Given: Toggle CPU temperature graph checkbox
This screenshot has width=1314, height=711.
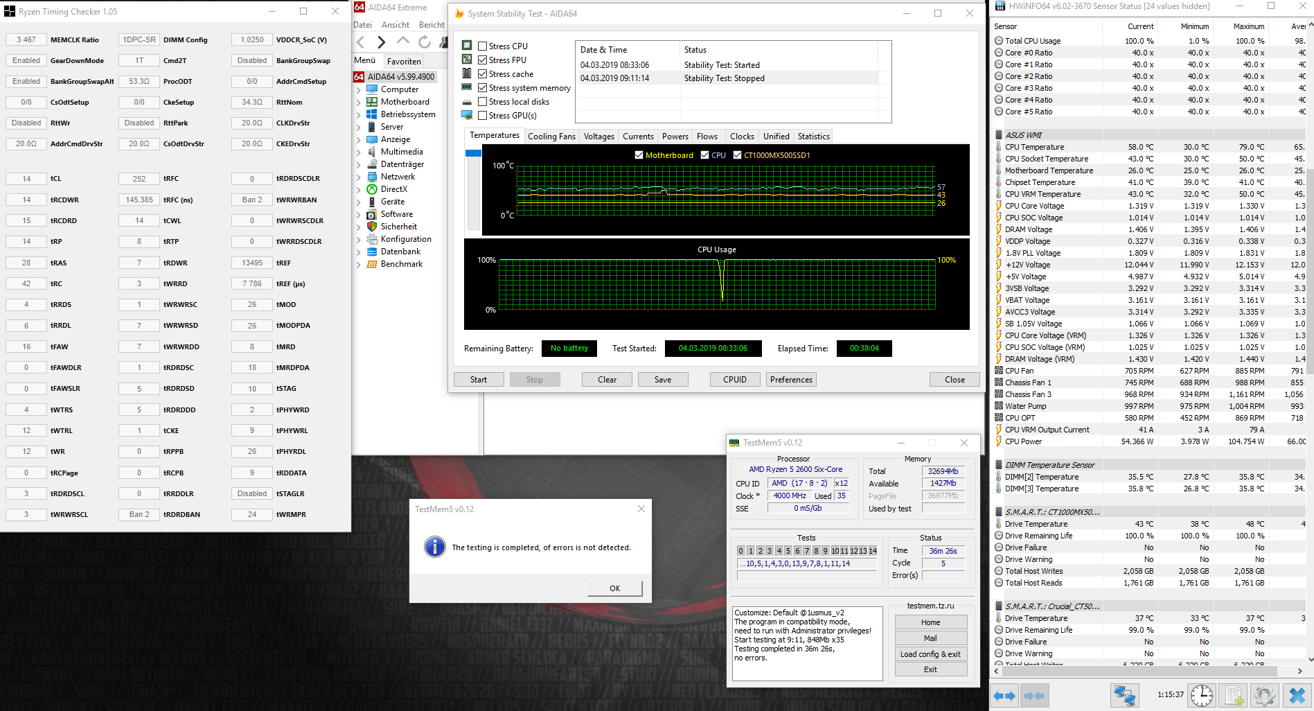Looking at the screenshot, I should point(704,155).
